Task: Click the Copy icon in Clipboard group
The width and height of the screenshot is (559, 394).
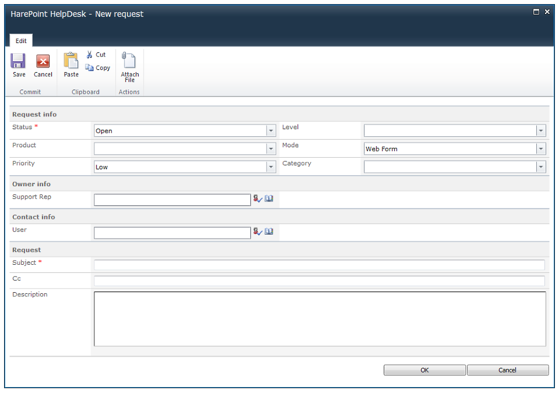Action: pos(90,68)
